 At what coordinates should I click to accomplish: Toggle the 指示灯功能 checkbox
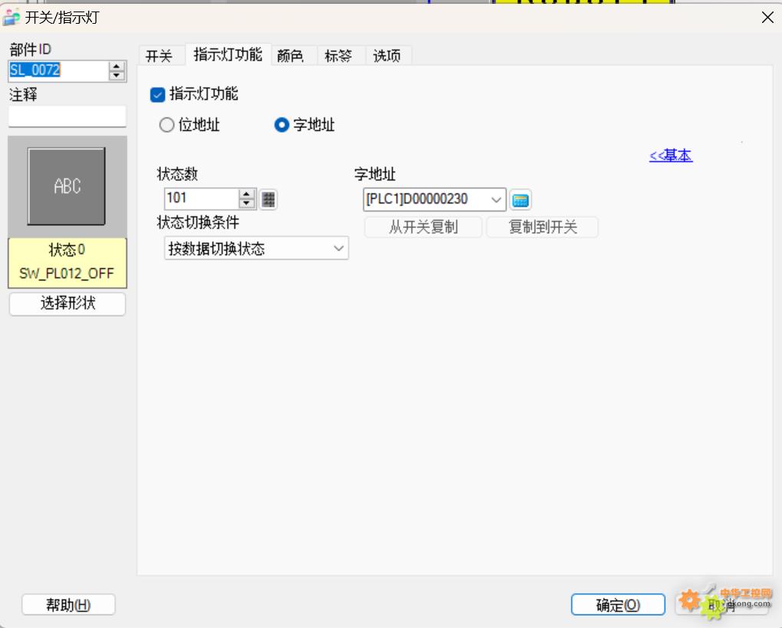point(158,95)
